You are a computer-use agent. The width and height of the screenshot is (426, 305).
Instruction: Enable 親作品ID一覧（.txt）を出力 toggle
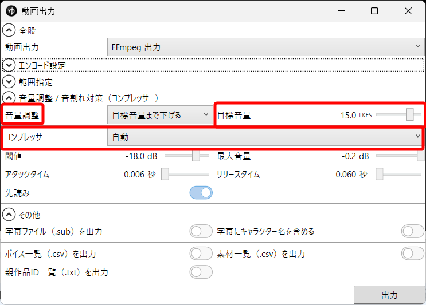(x=201, y=272)
